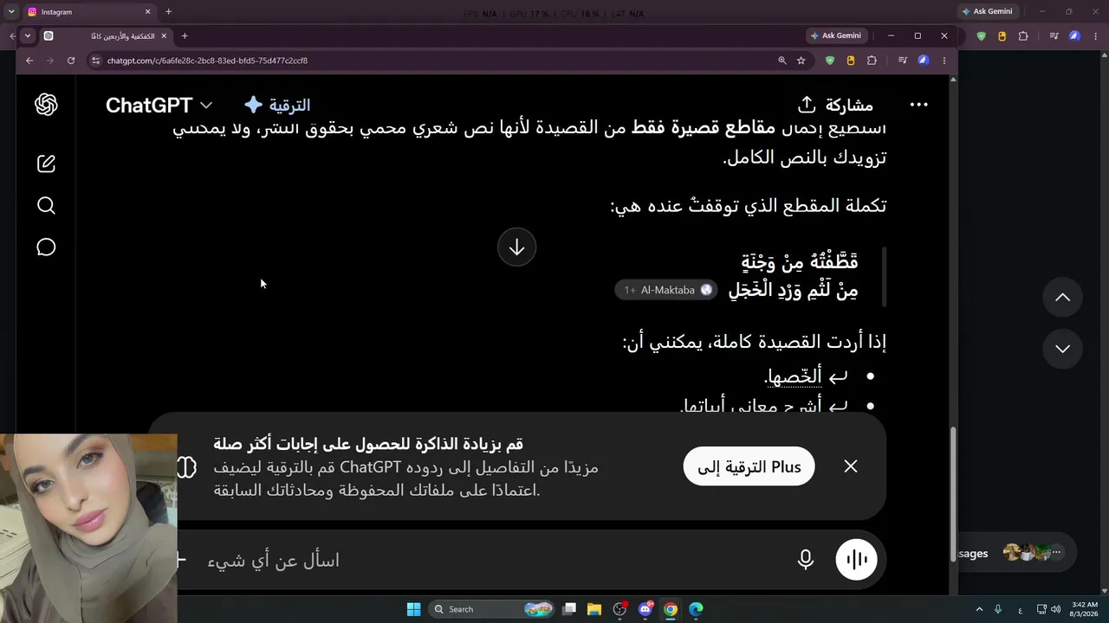Start dictation with the microphone icon
The height and width of the screenshot is (623, 1109).
[805, 560]
